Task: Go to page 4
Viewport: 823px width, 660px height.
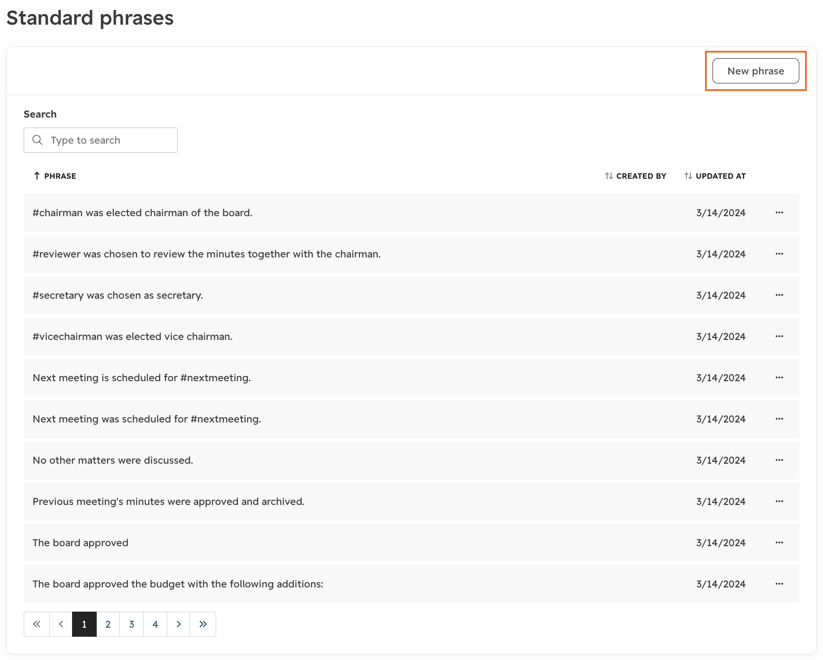Action: [x=155, y=624]
